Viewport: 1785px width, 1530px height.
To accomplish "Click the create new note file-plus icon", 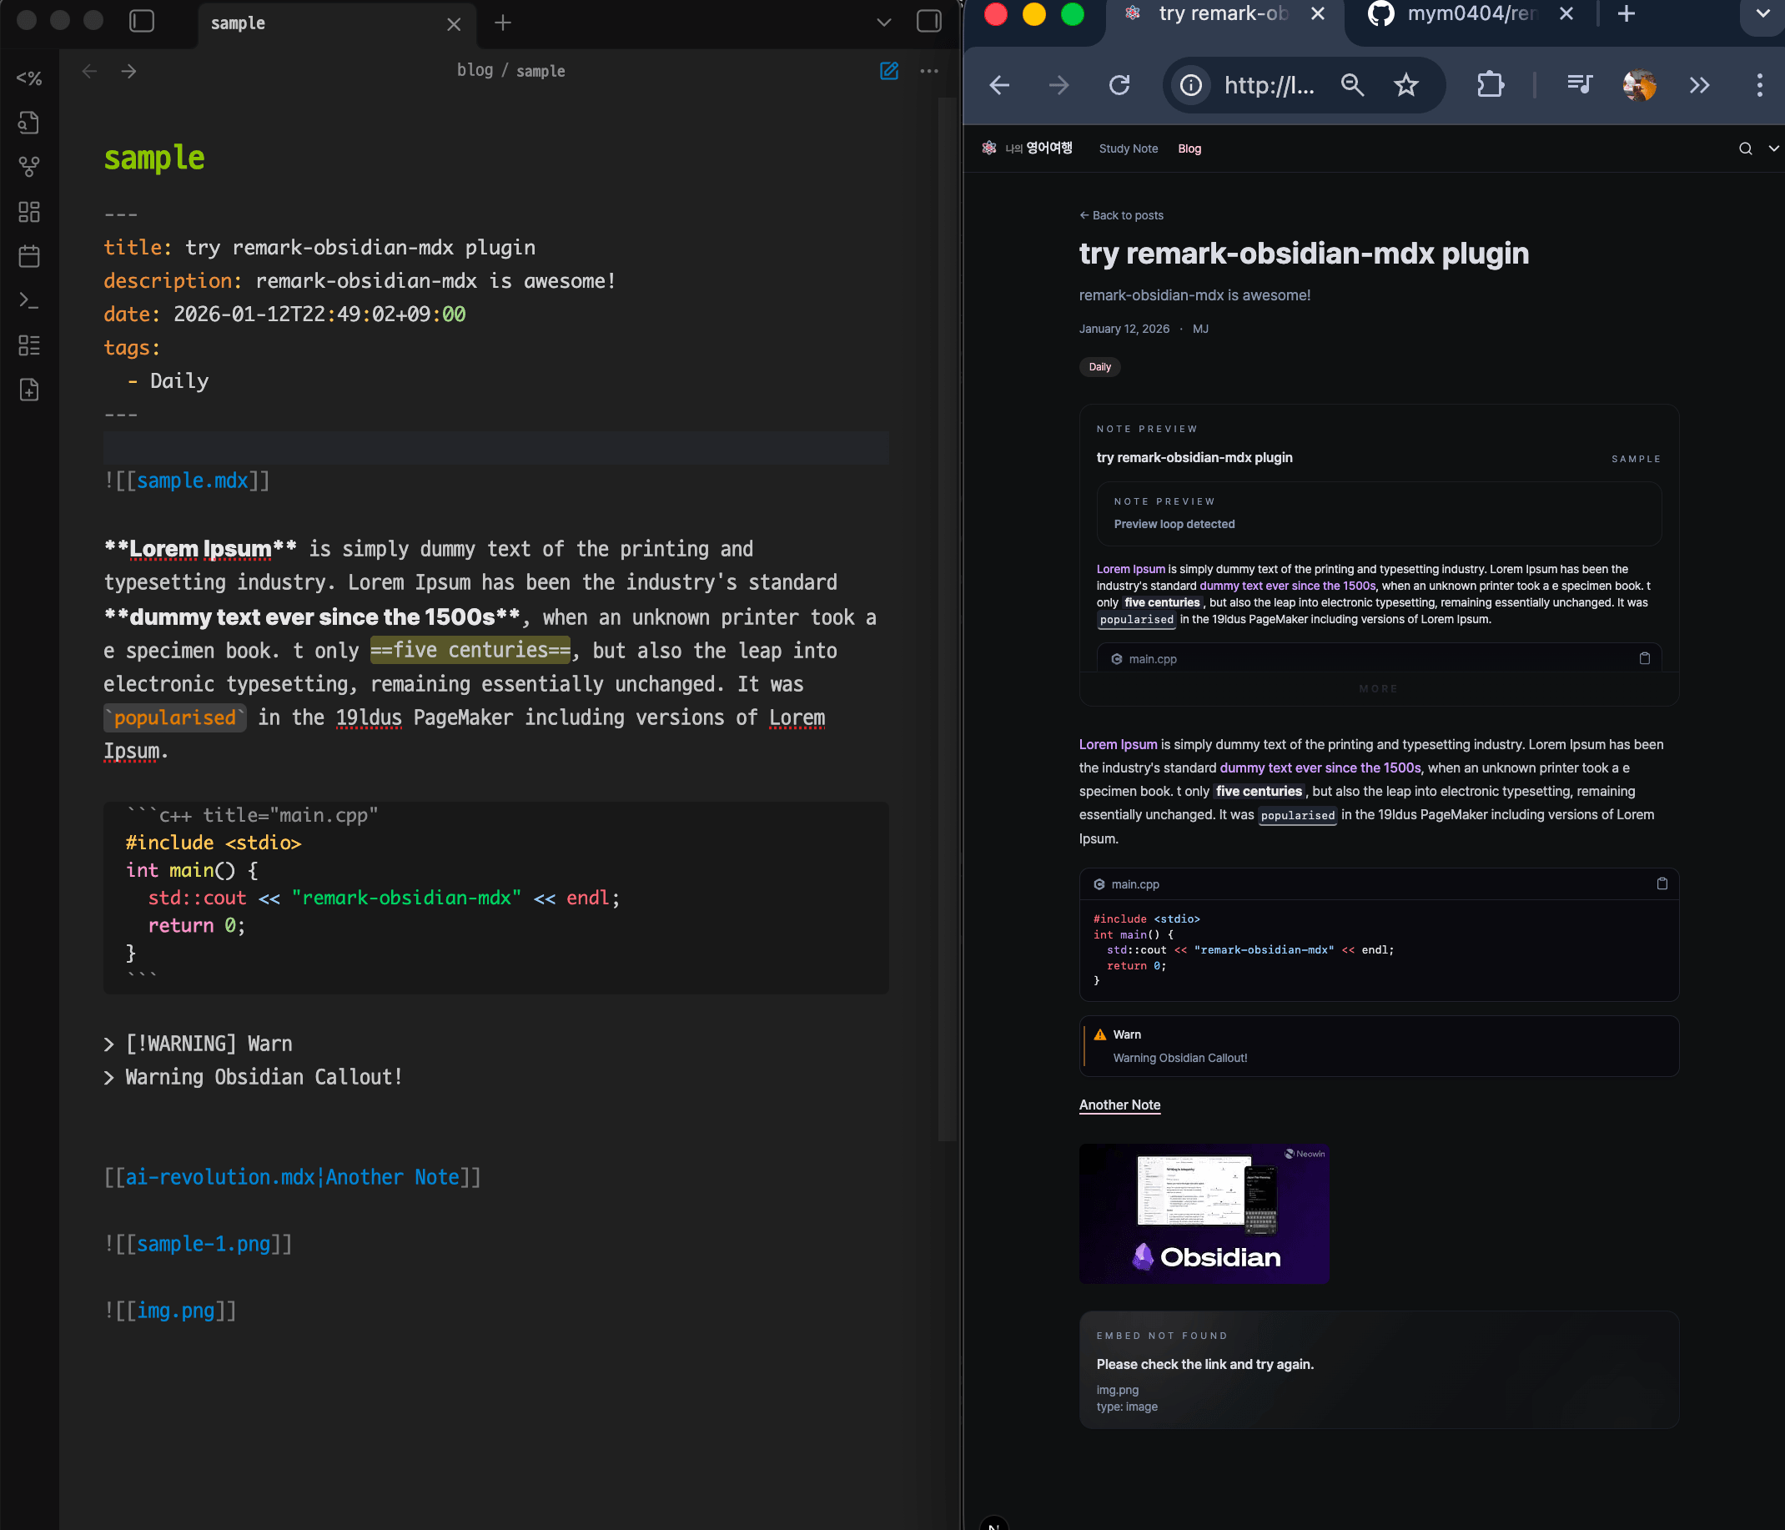I will pyautogui.click(x=29, y=390).
